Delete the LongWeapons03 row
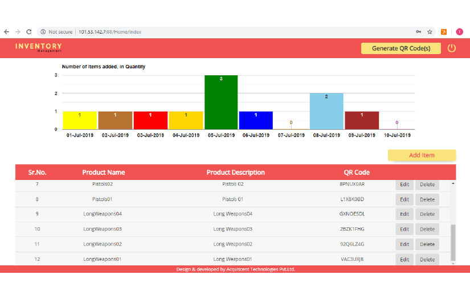 click(x=427, y=229)
